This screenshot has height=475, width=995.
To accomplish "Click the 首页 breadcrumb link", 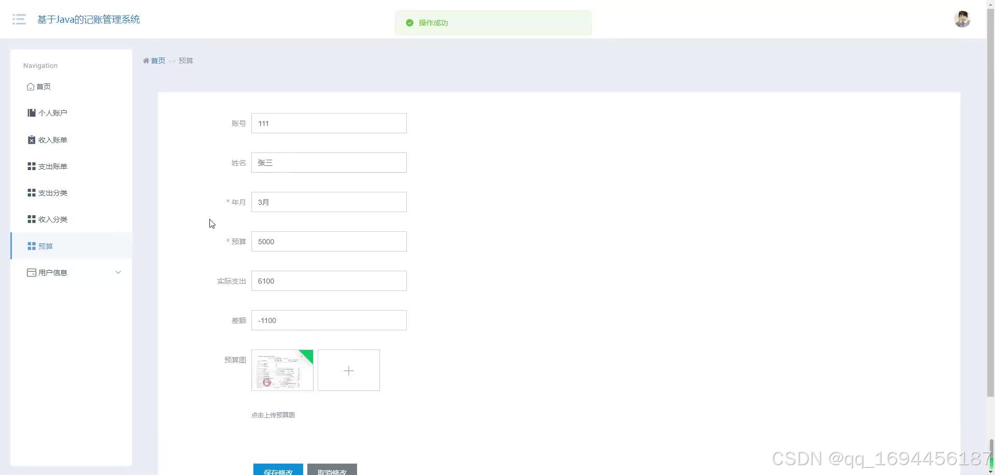I will [x=158, y=61].
